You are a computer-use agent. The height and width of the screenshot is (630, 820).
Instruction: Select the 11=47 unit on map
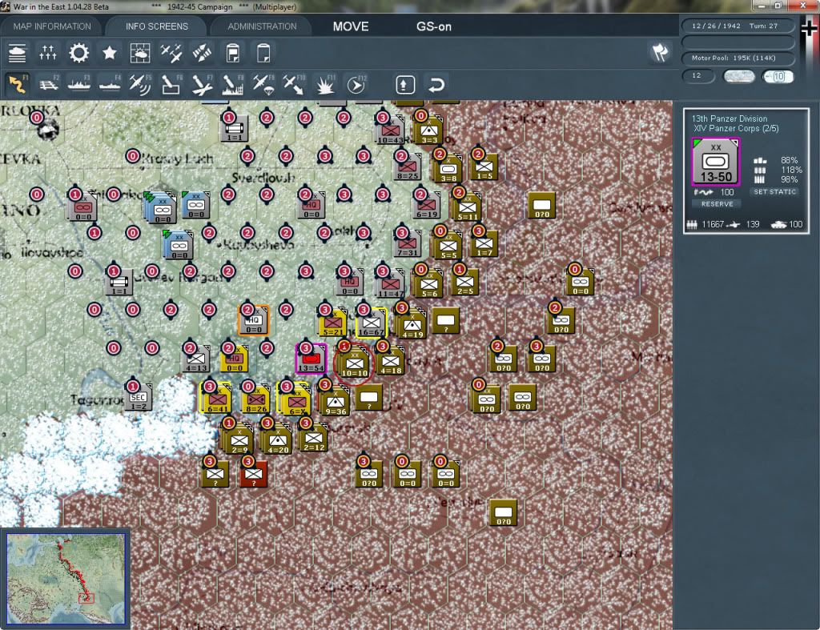(390, 284)
